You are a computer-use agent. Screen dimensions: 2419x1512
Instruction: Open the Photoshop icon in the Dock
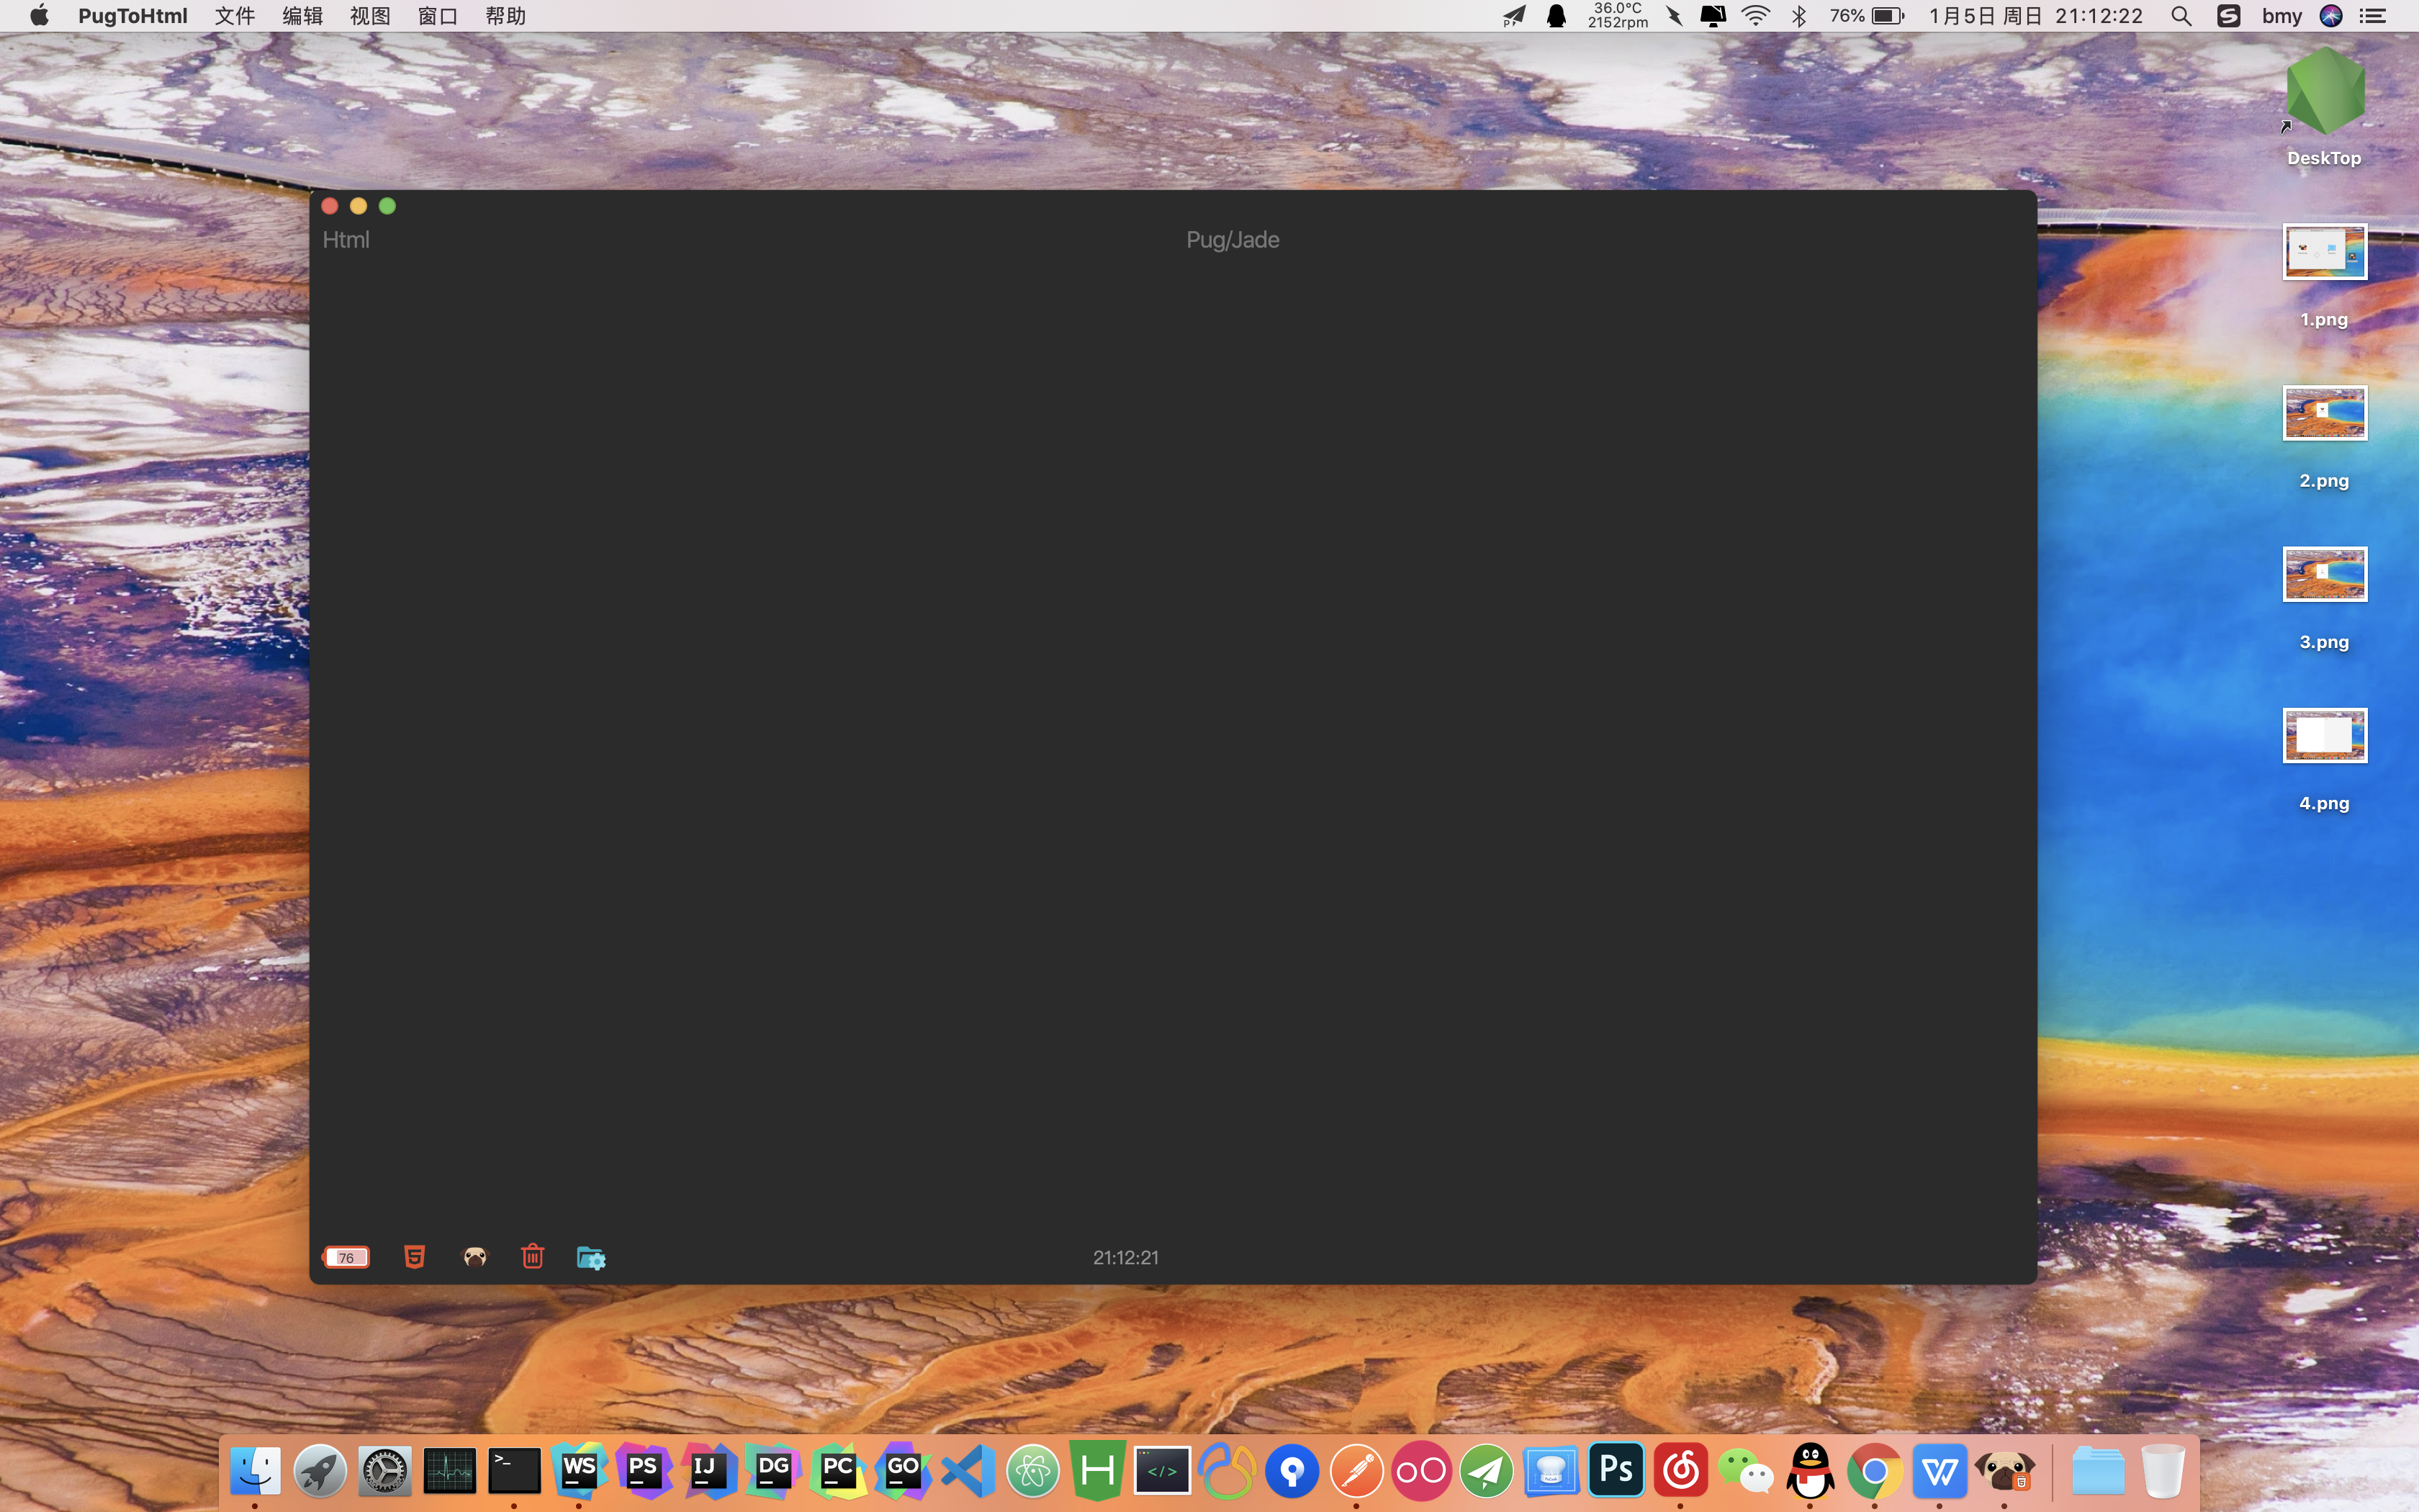(1616, 1471)
